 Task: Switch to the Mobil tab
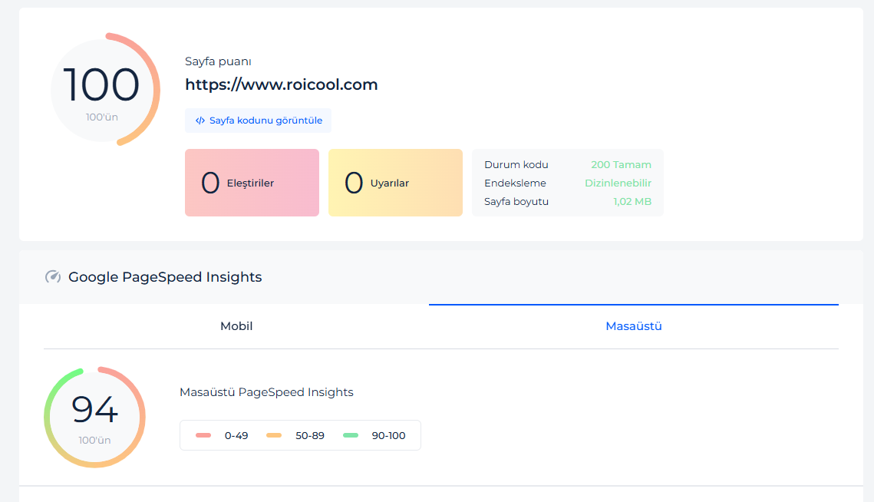(x=236, y=326)
